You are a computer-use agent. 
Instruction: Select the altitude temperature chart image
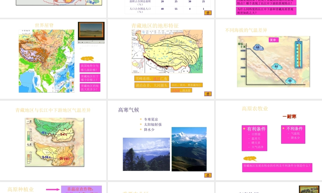273,62
